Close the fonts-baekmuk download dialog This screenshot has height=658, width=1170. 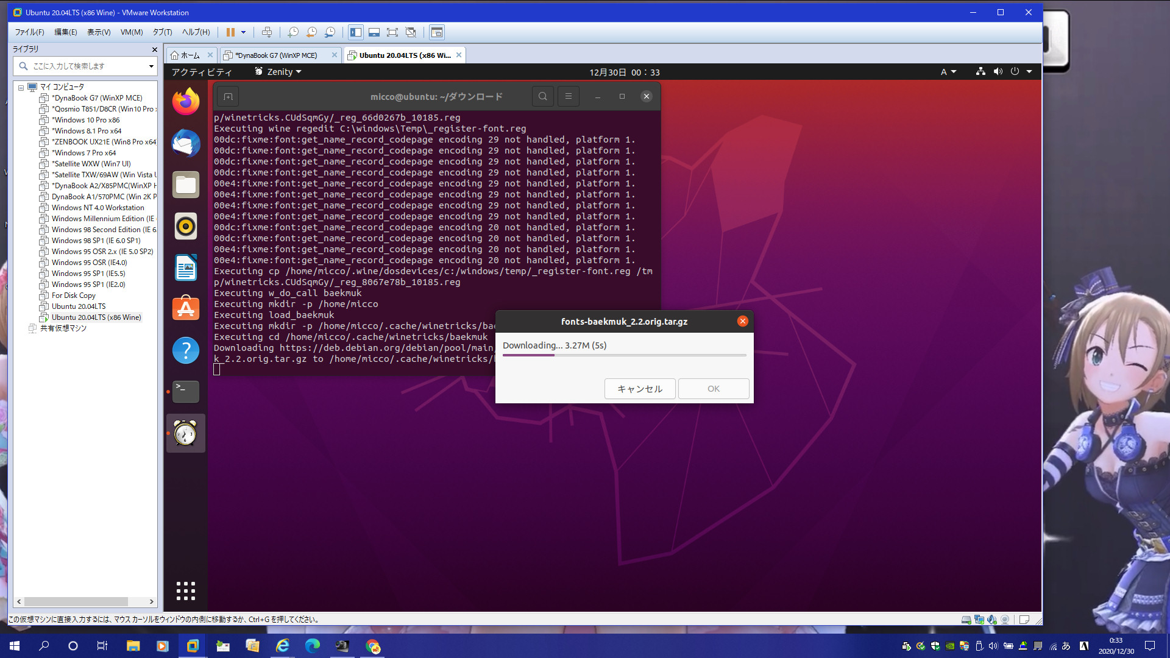pos(742,321)
